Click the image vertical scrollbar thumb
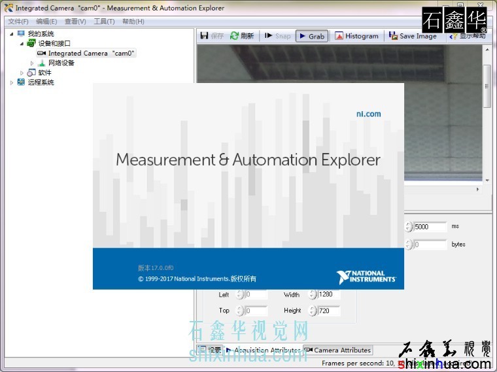Viewport: 497px width, 372px height. tap(487, 86)
